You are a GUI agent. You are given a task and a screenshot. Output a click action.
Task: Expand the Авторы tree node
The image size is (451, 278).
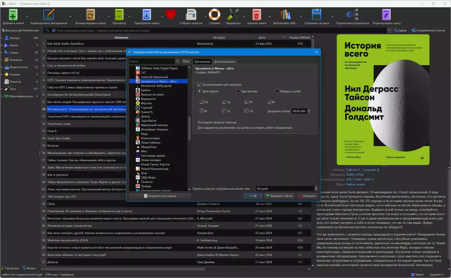(2, 38)
